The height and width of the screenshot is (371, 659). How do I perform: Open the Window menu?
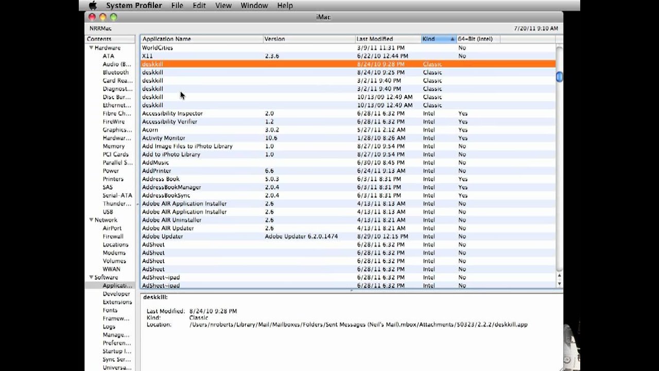coord(254,5)
